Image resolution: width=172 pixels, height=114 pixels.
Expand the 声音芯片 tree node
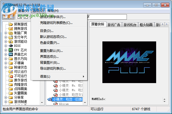point(6,54)
